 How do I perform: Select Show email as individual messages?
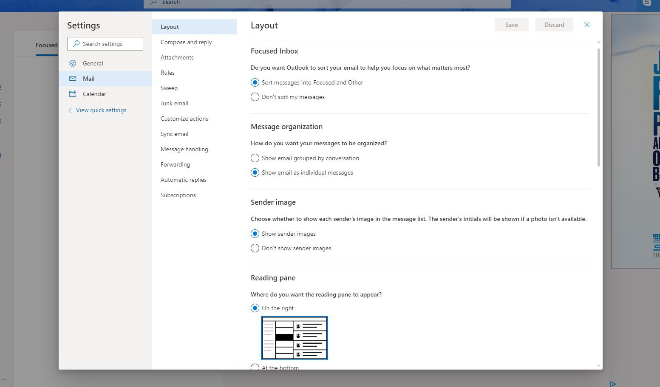point(255,172)
